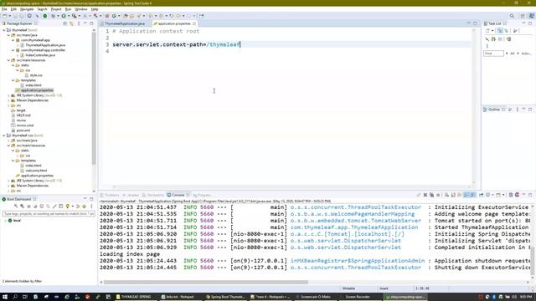Minimize the Package Explorer panel

pos(85,23)
